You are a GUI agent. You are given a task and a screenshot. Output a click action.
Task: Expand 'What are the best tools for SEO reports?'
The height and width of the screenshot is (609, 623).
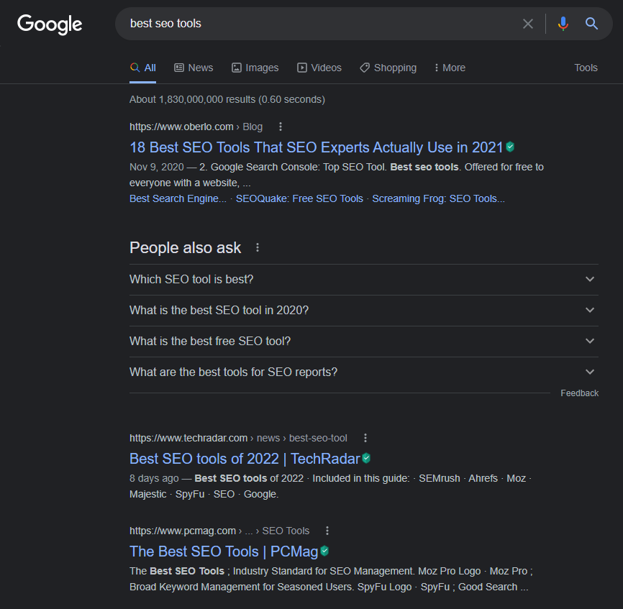pyautogui.click(x=364, y=372)
